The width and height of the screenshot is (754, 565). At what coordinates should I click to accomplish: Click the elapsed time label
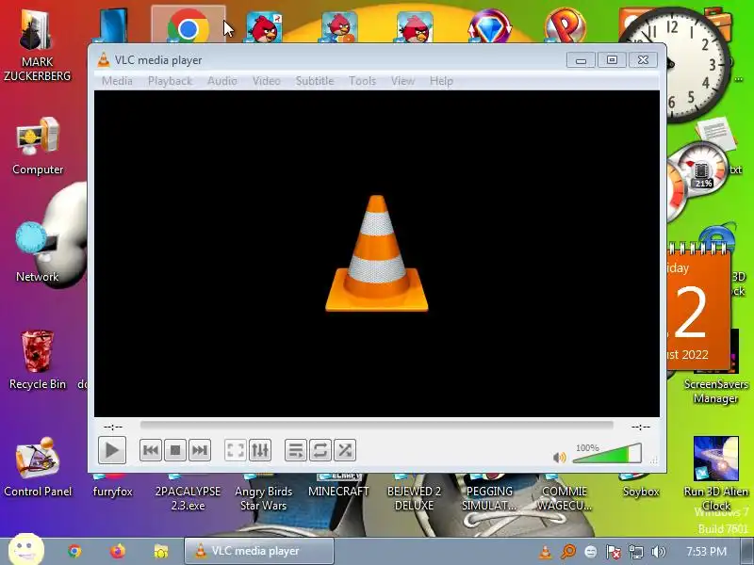[x=113, y=427]
